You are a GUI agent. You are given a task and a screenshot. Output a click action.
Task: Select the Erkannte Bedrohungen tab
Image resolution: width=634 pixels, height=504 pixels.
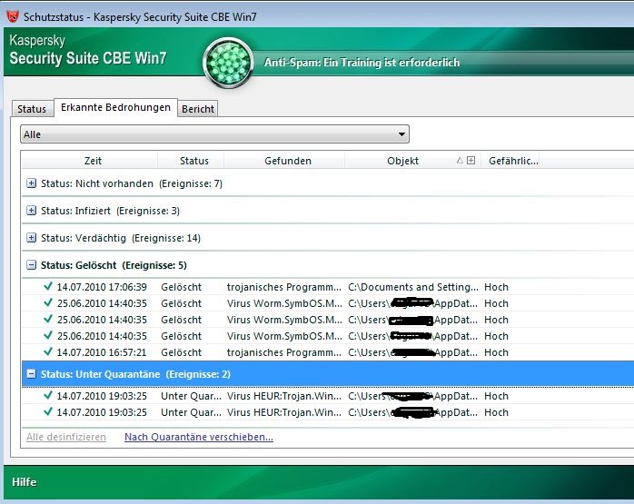[115, 107]
